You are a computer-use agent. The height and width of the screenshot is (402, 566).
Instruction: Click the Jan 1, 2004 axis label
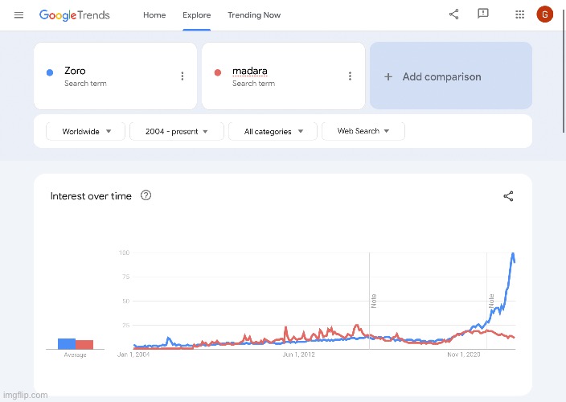[x=133, y=355]
